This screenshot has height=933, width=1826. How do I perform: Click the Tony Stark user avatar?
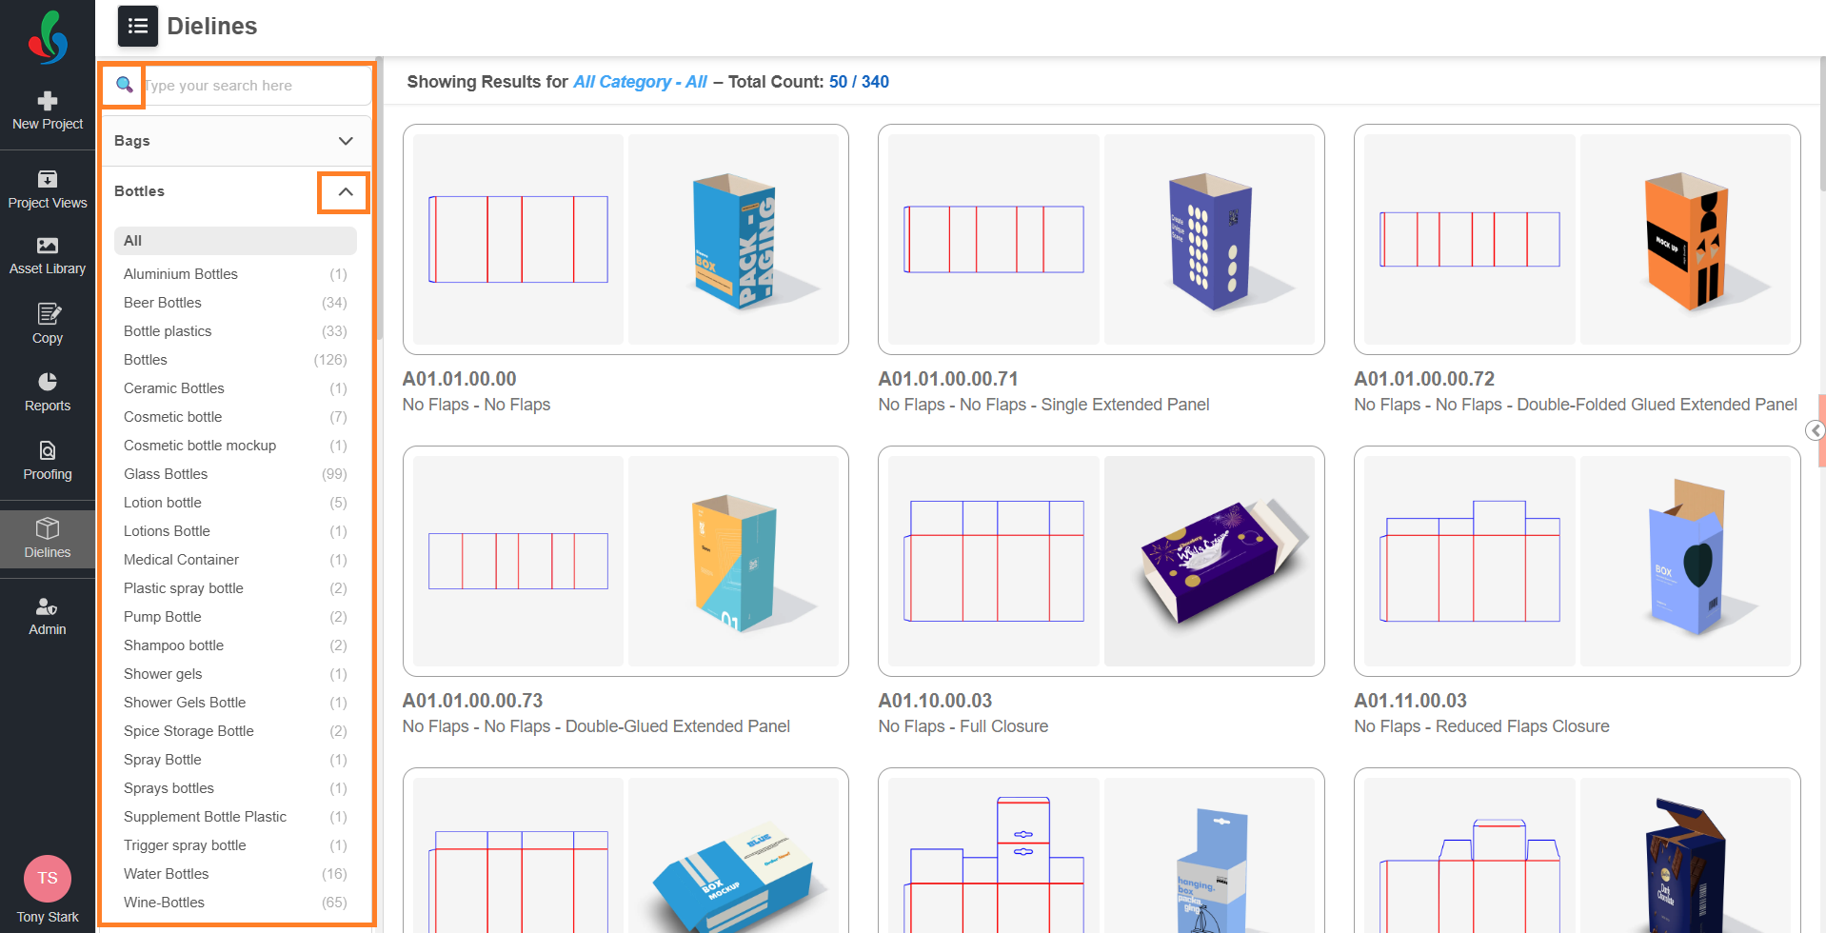[x=48, y=878]
